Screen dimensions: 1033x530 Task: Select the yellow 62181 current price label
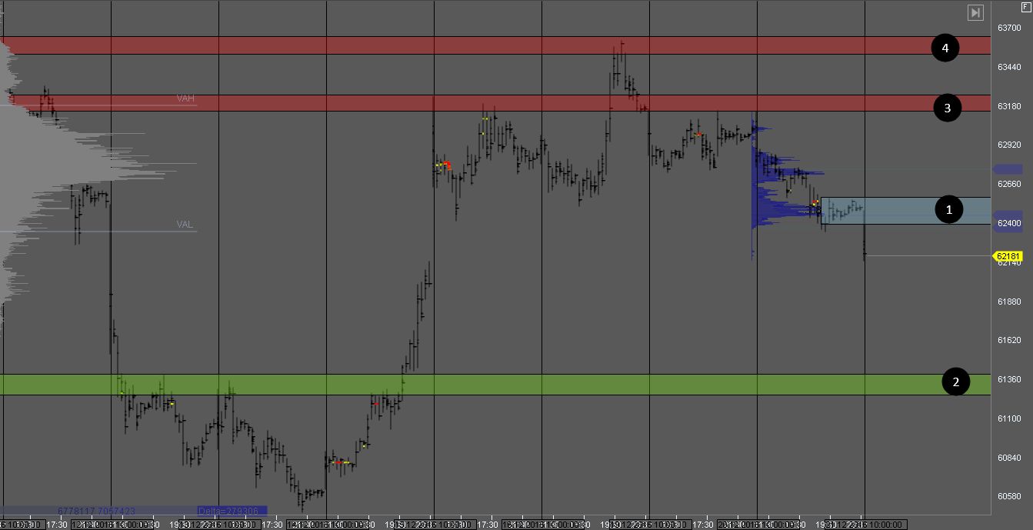tap(1008, 256)
